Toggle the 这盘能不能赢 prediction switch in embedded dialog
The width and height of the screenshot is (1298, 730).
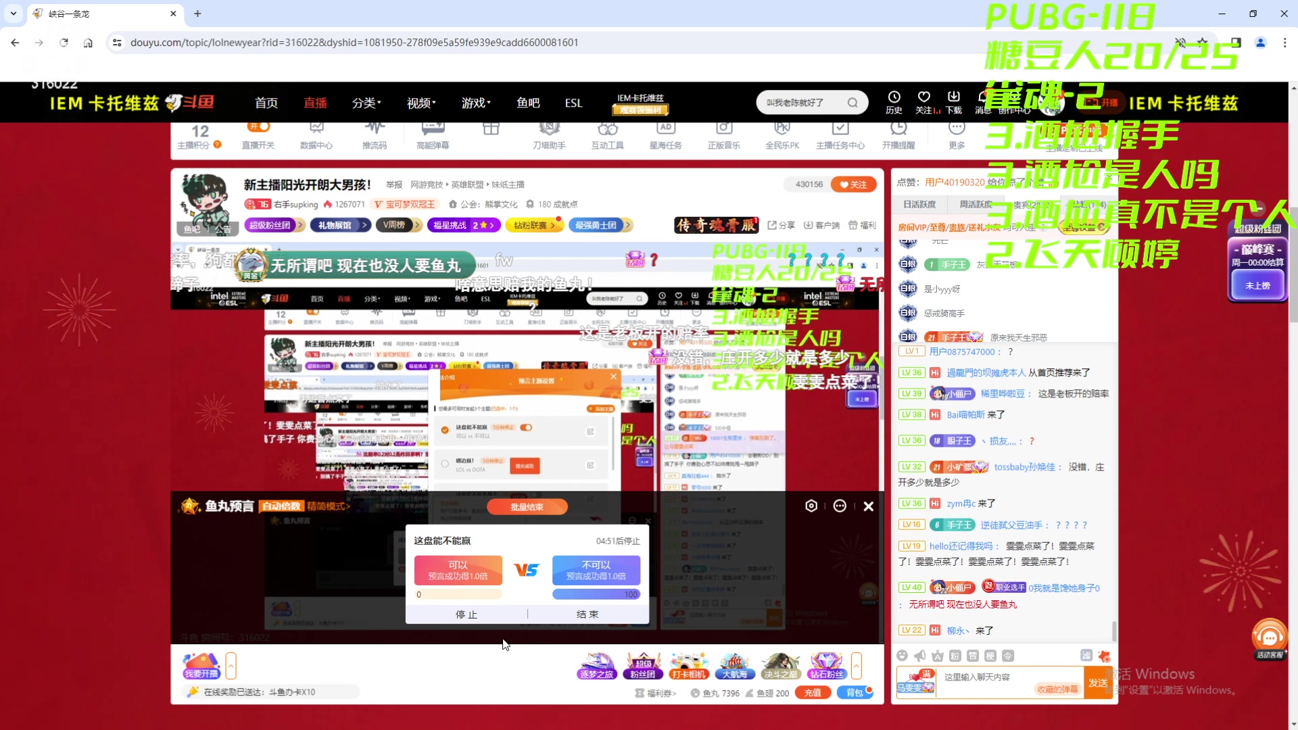tap(526, 427)
